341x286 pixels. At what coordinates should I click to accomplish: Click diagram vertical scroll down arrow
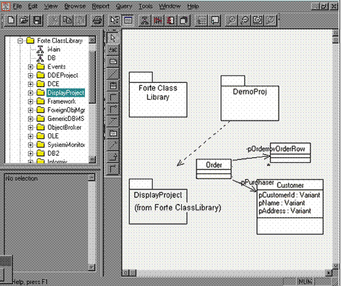click(336, 266)
